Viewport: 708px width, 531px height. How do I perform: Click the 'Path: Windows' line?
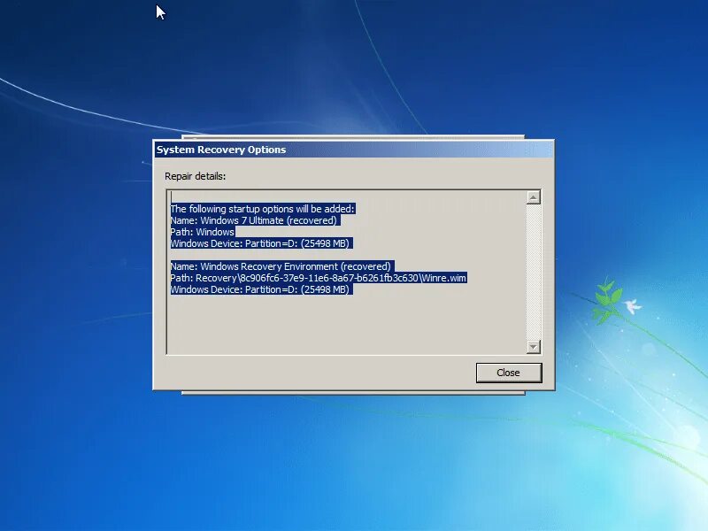click(x=203, y=232)
